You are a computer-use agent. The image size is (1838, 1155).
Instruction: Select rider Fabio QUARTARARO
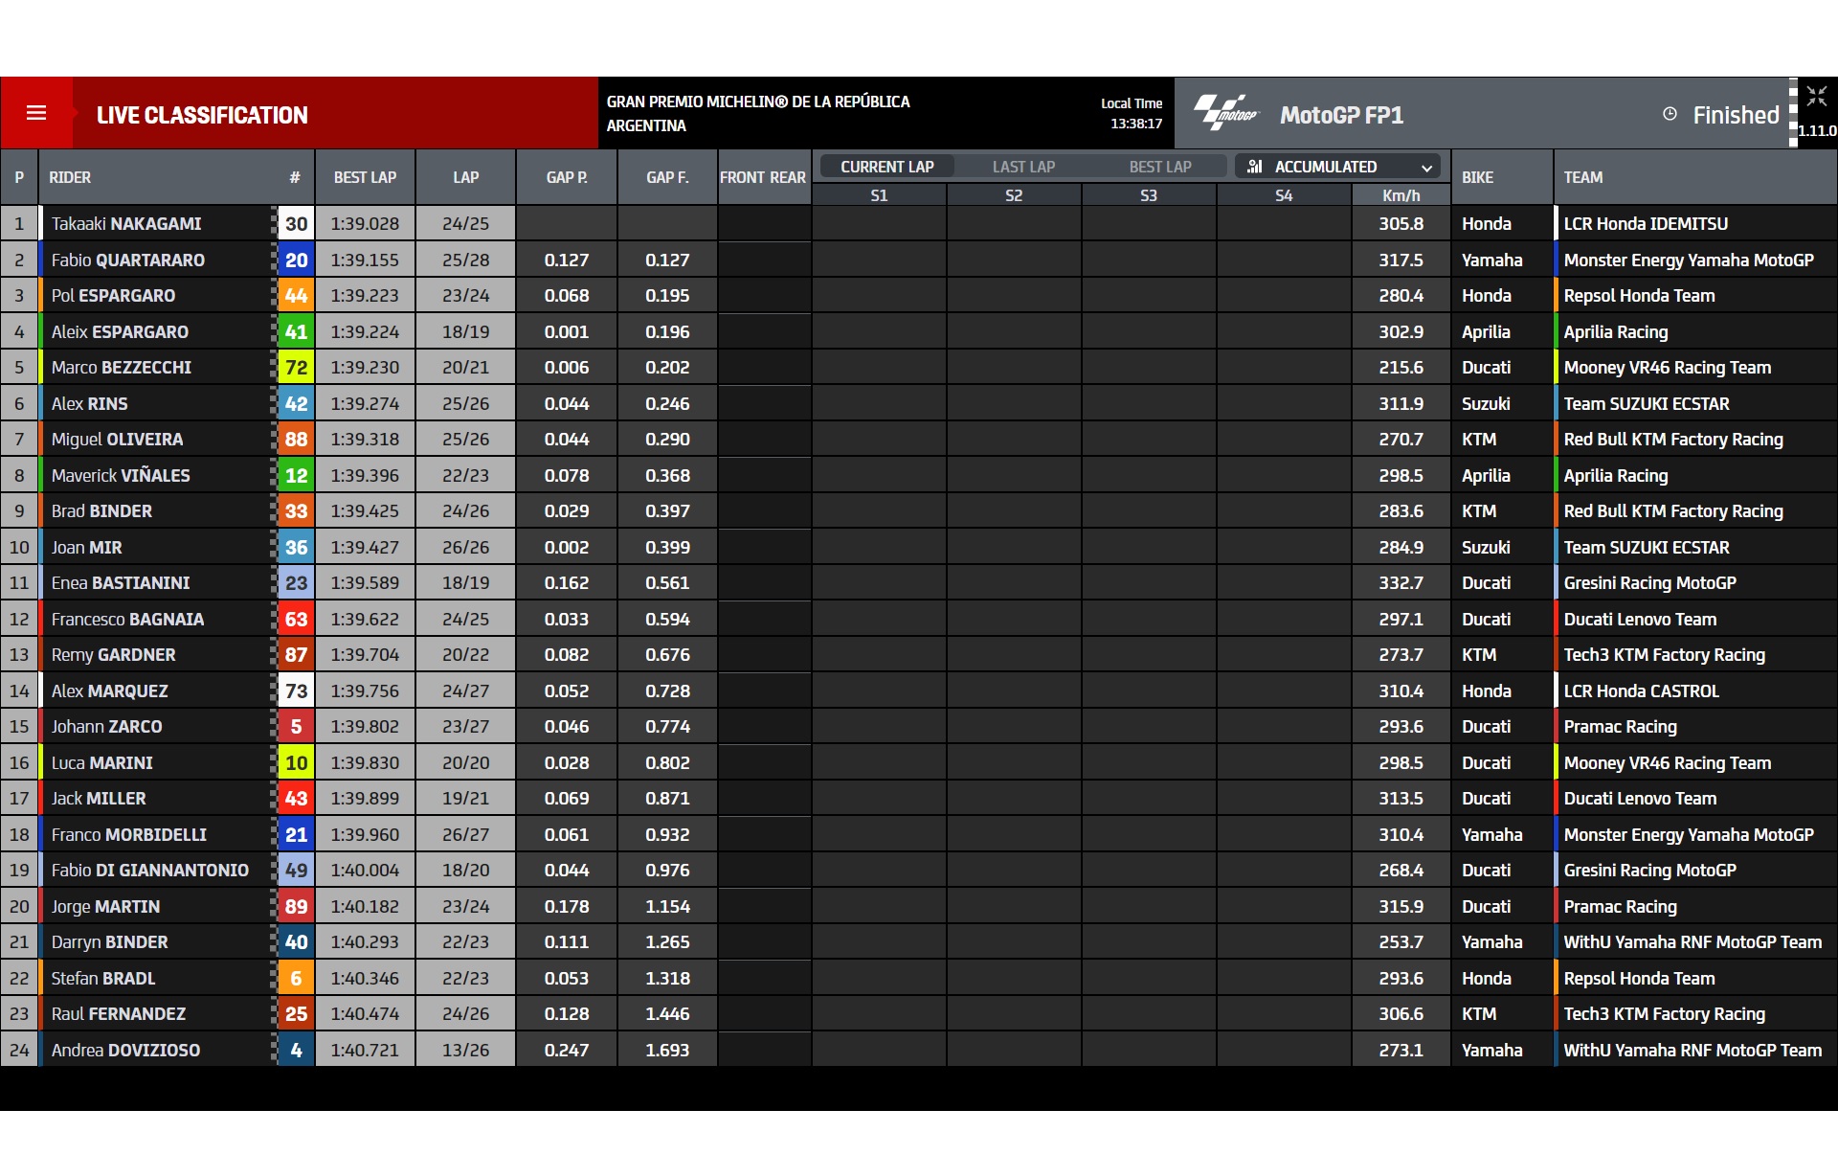[x=128, y=260]
